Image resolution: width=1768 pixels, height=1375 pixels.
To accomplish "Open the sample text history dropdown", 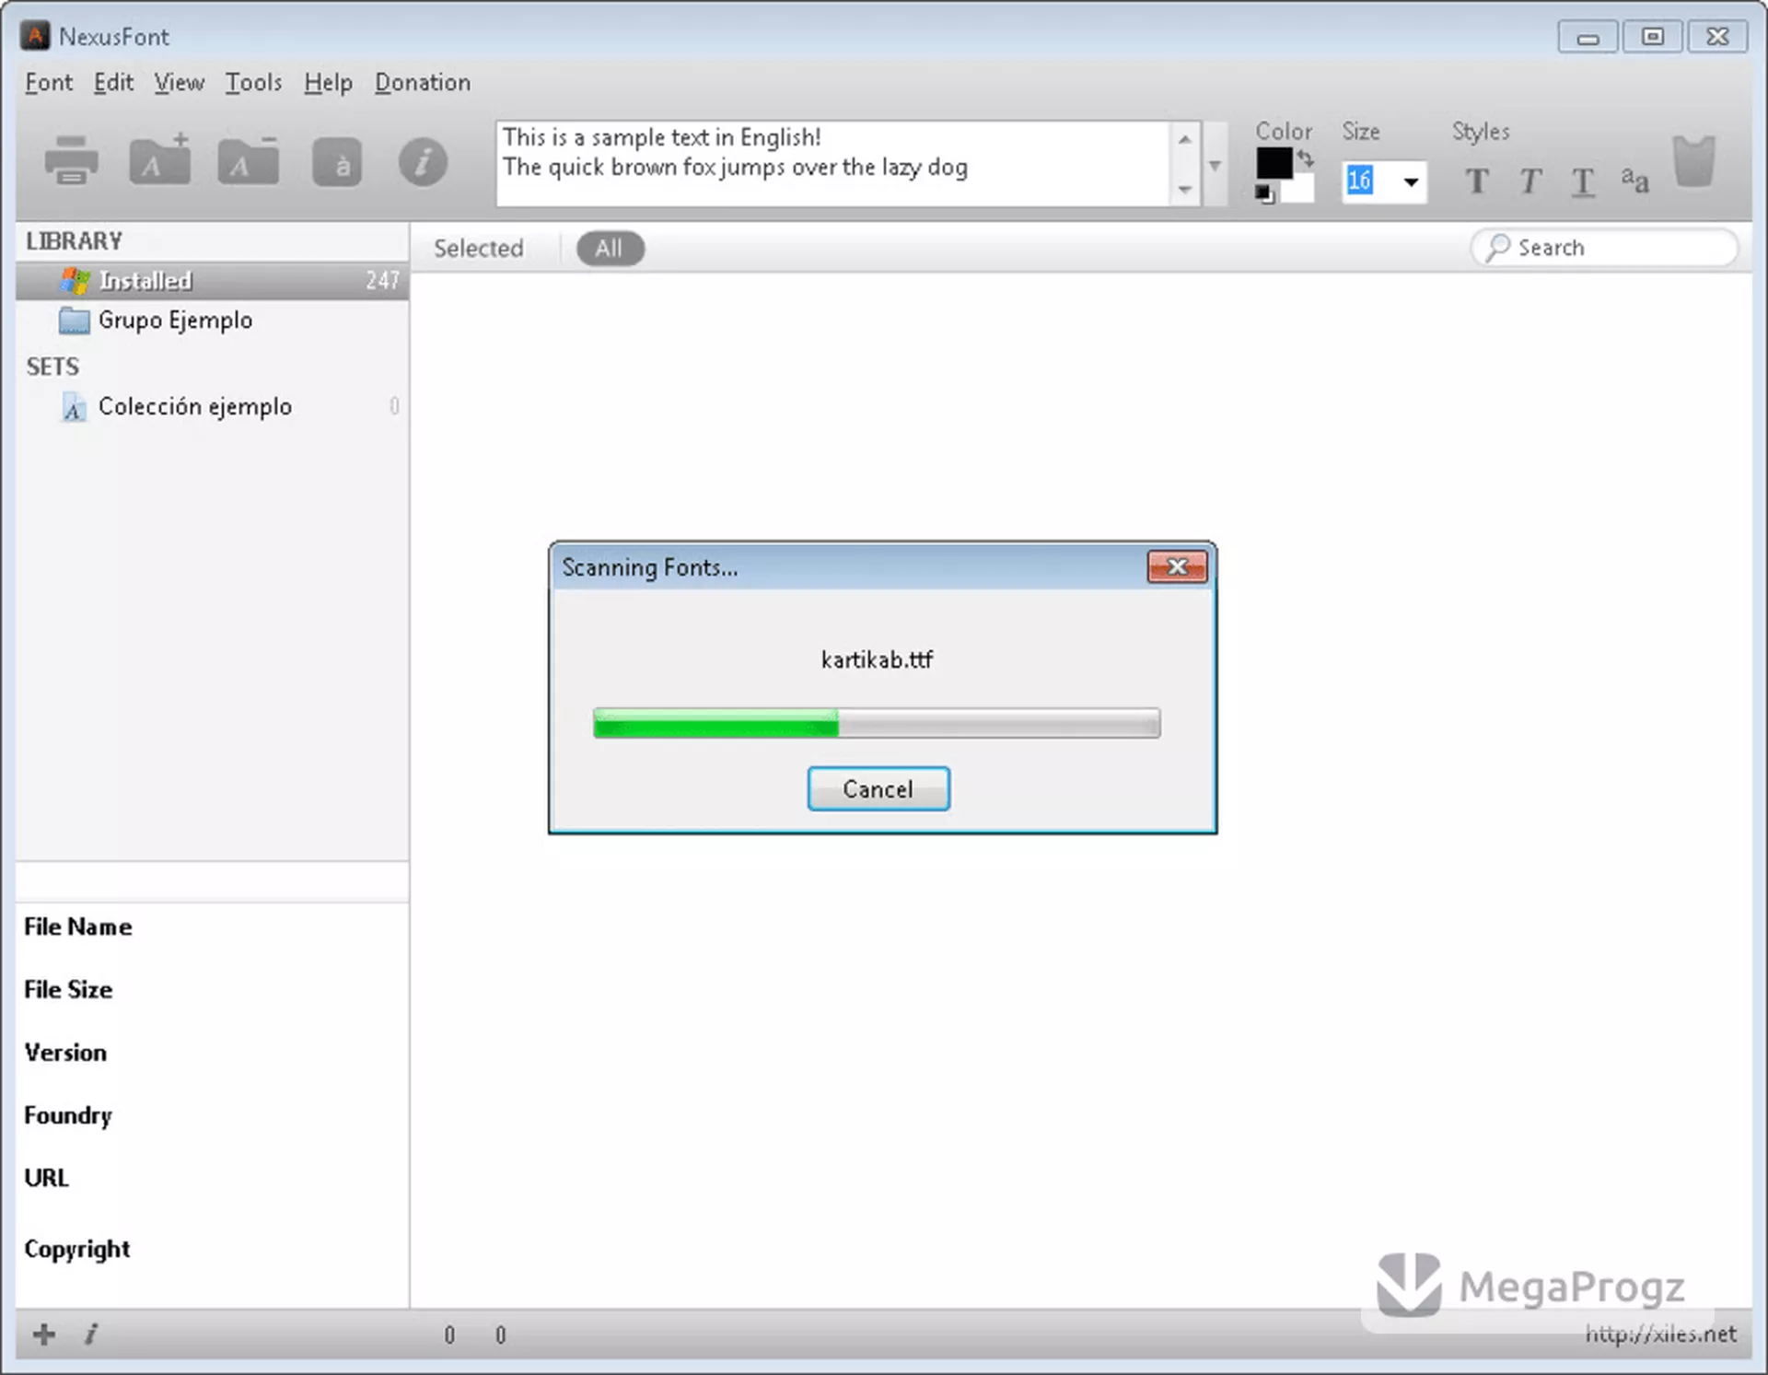I will (x=1215, y=165).
